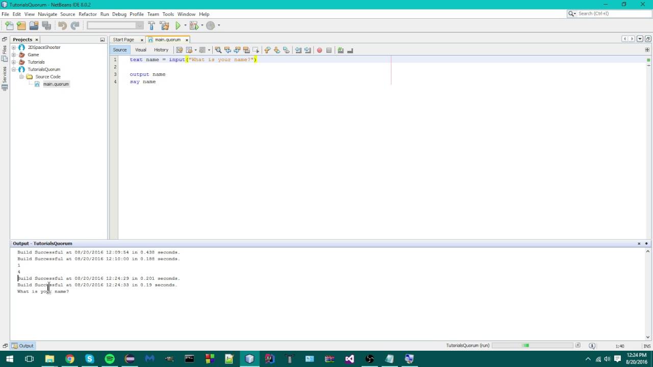Click the Open Project toolbar icon

click(34, 25)
